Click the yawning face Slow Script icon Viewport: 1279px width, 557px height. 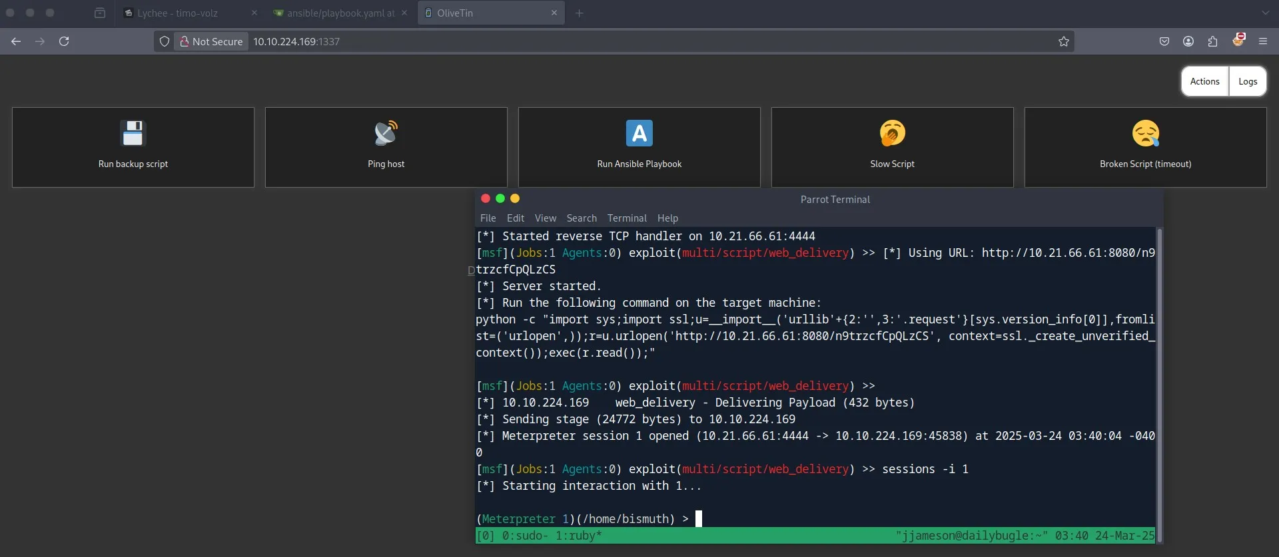coord(893,133)
